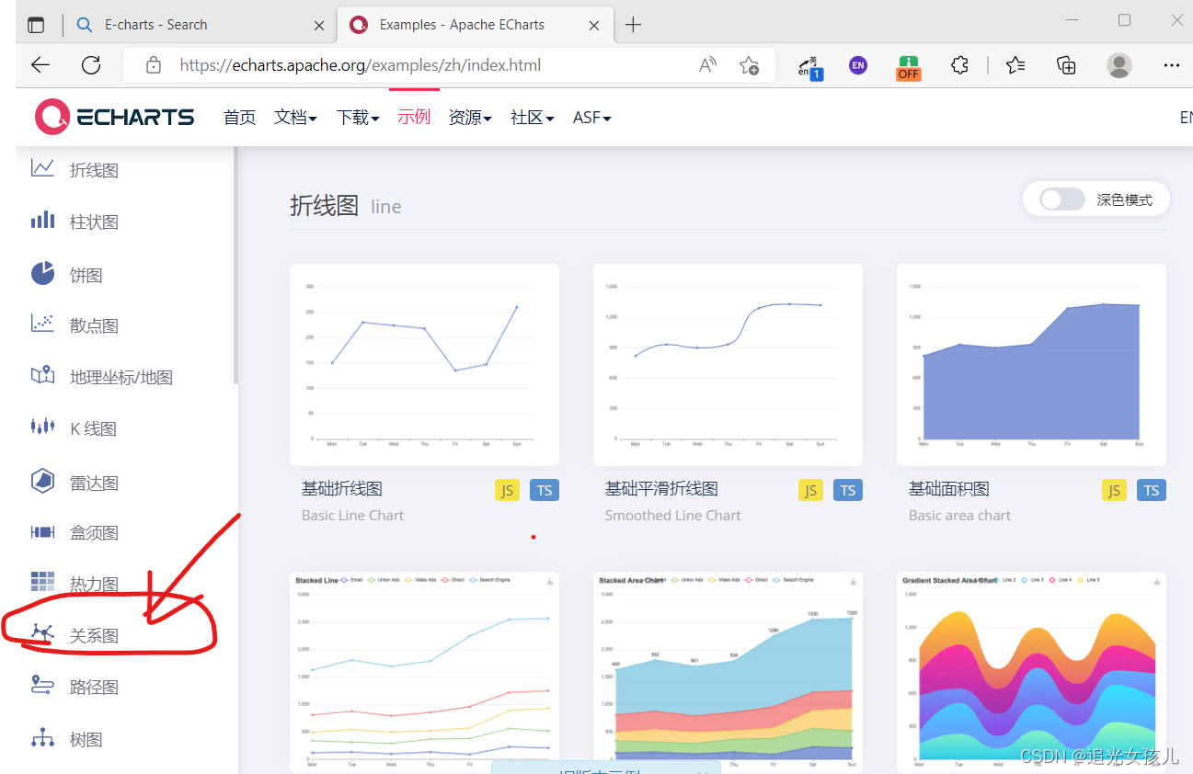Open the 基础面积图 title link
Screen dimensions: 1193x774
coord(949,489)
